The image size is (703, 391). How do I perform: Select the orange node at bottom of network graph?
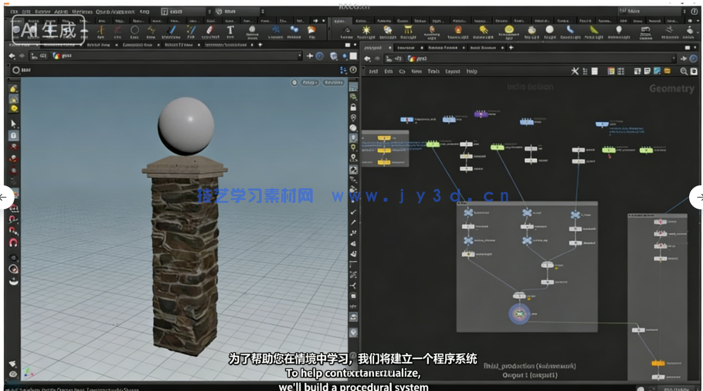[658, 364]
